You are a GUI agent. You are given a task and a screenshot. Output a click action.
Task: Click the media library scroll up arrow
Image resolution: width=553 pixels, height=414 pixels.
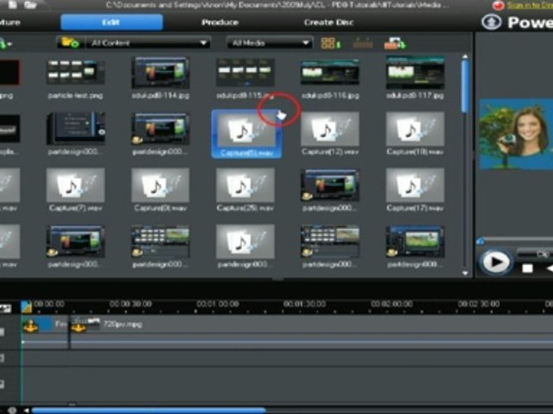465,56
